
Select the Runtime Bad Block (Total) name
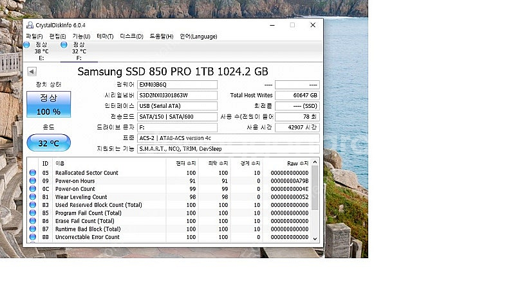click(88, 229)
